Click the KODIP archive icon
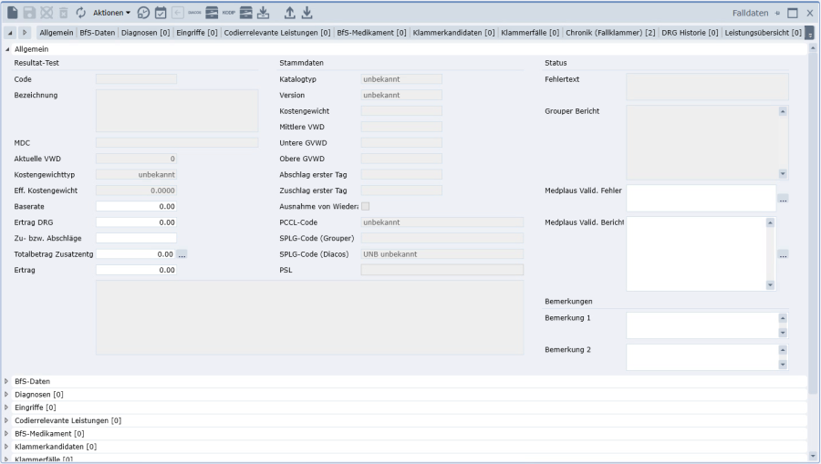 tap(245, 14)
